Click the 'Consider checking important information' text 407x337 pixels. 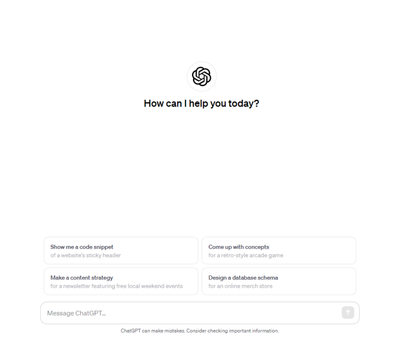tap(233, 331)
